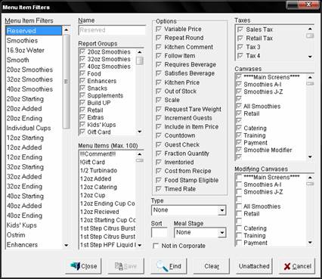Click the Taxes list down arrow
The image size is (322, 279).
pos(310,57)
